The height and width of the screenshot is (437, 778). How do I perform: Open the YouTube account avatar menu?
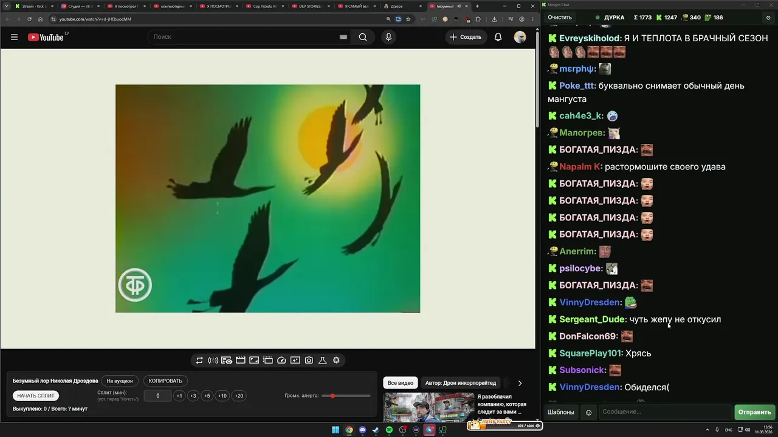coord(520,37)
